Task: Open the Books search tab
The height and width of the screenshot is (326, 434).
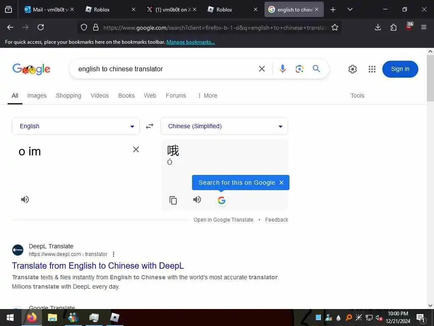Action: pyautogui.click(x=126, y=96)
